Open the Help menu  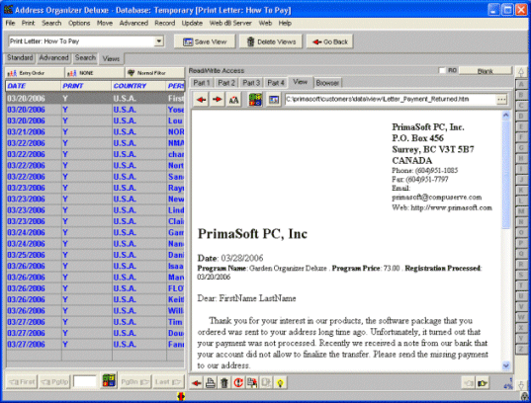click(x=285, y=23)
